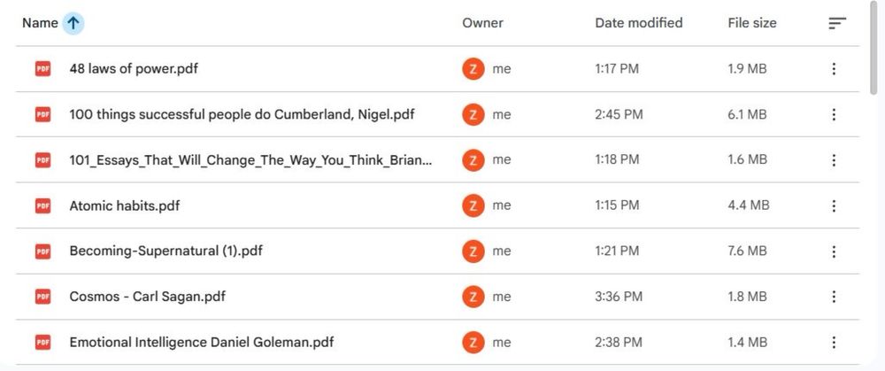Click the PDF icon beside Atomic habits.pdf

(42, 205)
